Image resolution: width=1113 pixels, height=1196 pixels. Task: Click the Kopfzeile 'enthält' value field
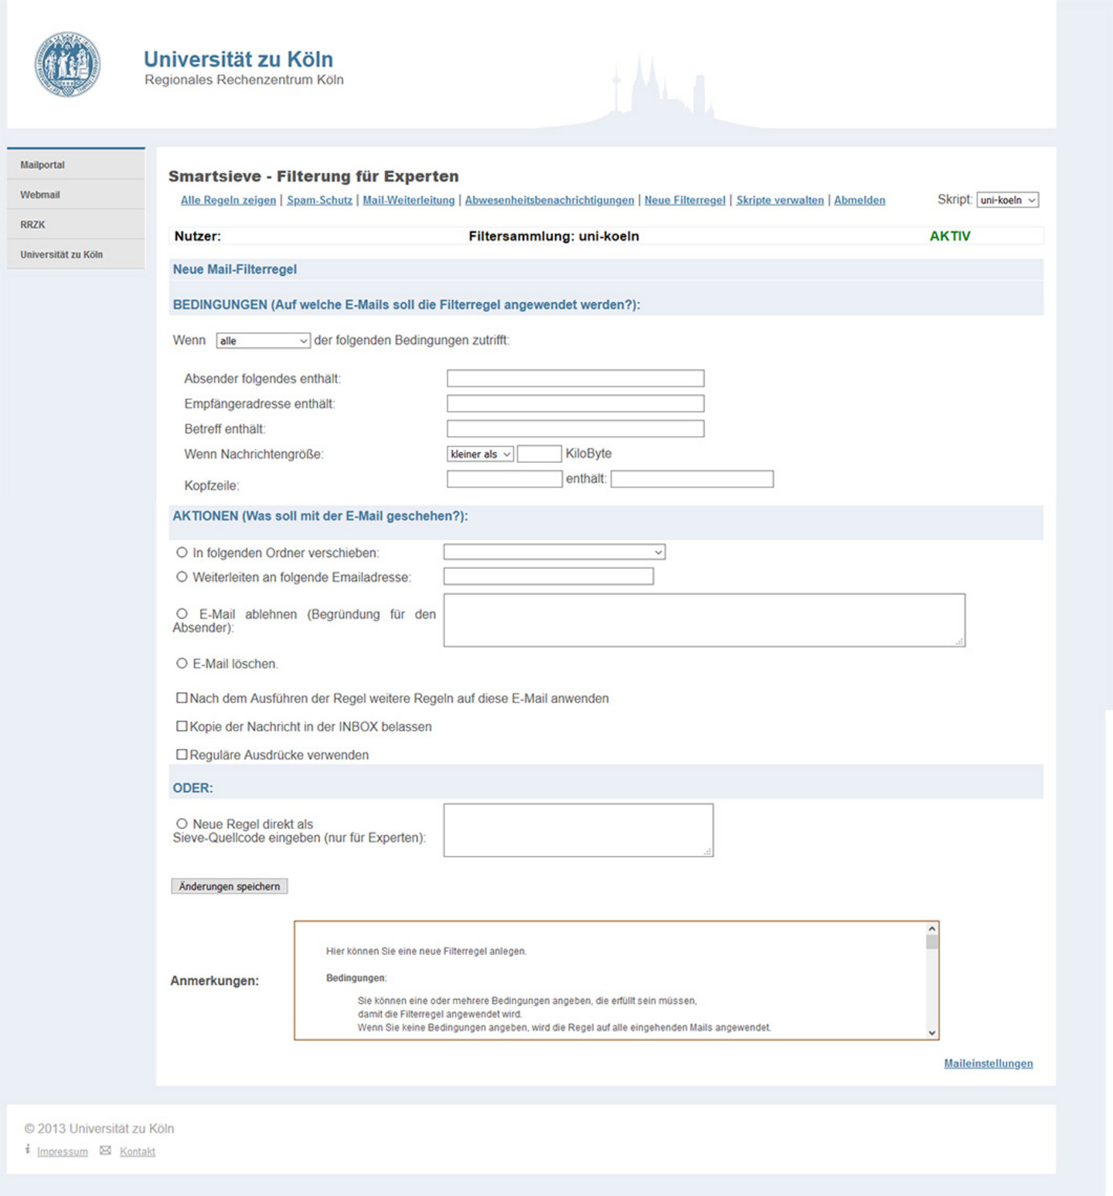pos(693,479)
